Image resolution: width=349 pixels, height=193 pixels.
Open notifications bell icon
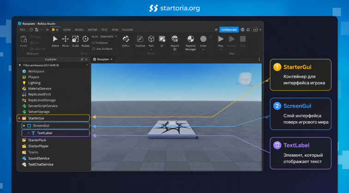[248, 29]
